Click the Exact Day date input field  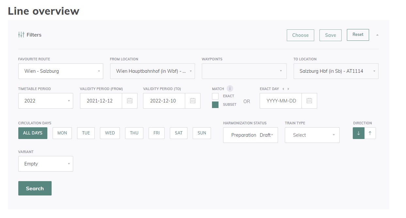(x=281, y=101)
